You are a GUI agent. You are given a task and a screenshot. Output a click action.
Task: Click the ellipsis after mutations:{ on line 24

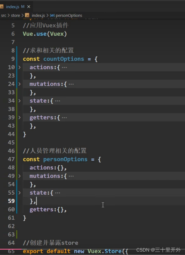pyautogui.click(x=71, y=84)
